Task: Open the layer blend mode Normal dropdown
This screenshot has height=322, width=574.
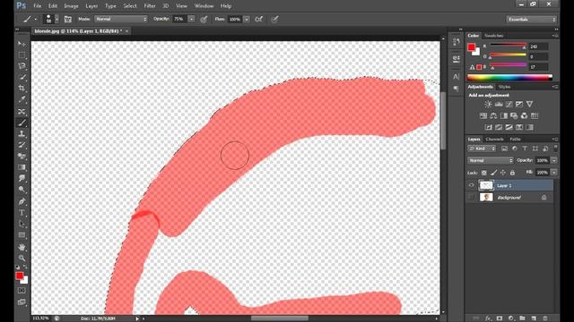Action: tap(491, 160)
